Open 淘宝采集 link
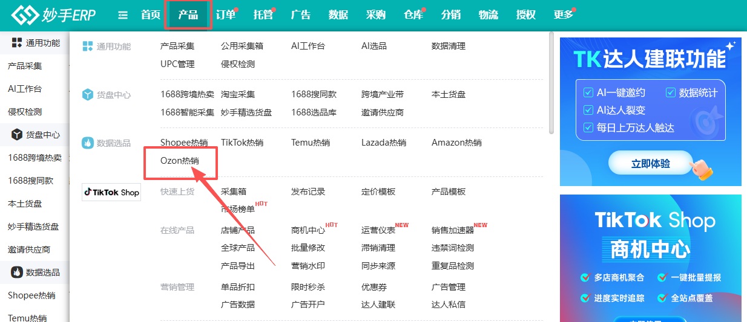The height and width of the screenshot is (322, 747). (238, 94)
